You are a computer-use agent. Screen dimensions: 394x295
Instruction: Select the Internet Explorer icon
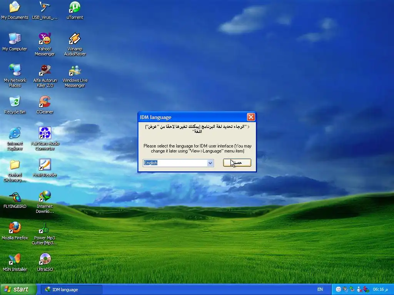click(15, 139)
